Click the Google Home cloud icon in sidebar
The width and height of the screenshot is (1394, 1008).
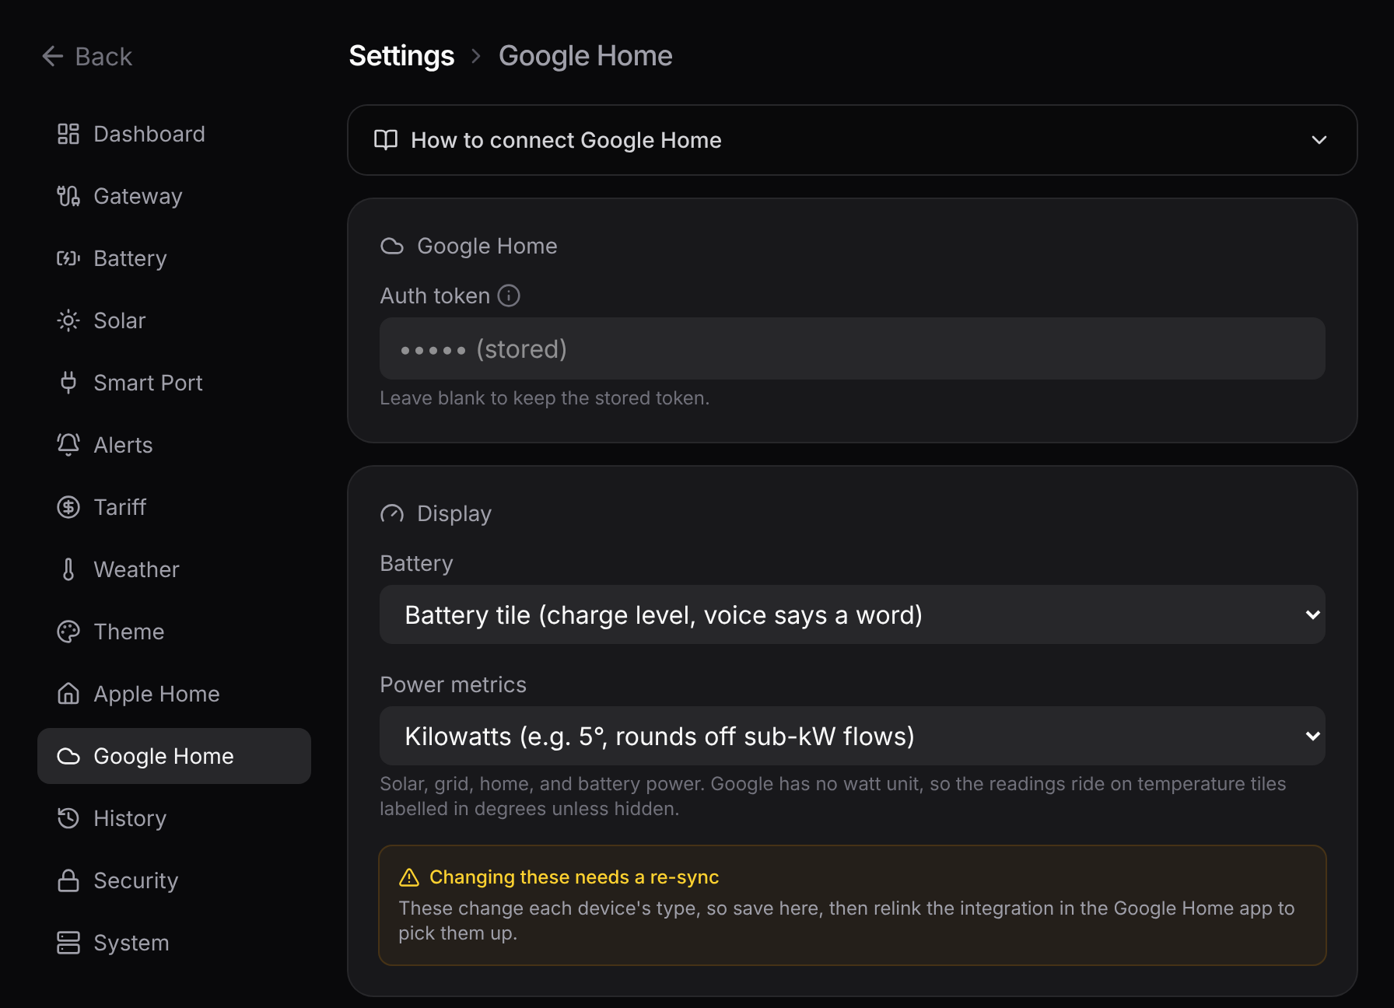[68, 756]
